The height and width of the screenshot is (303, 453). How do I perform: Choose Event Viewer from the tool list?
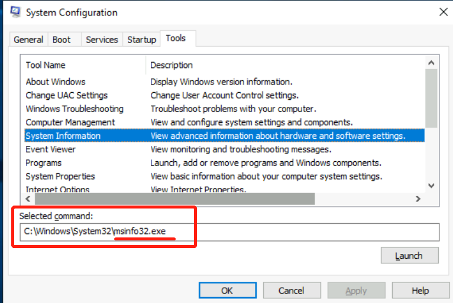coord(51,149)
